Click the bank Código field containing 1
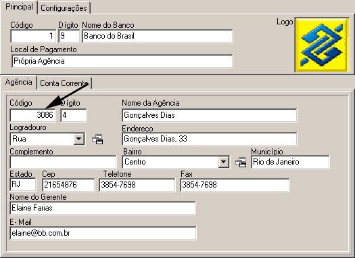The height and width of the screenshot is (258, 355). coord(33,36)
